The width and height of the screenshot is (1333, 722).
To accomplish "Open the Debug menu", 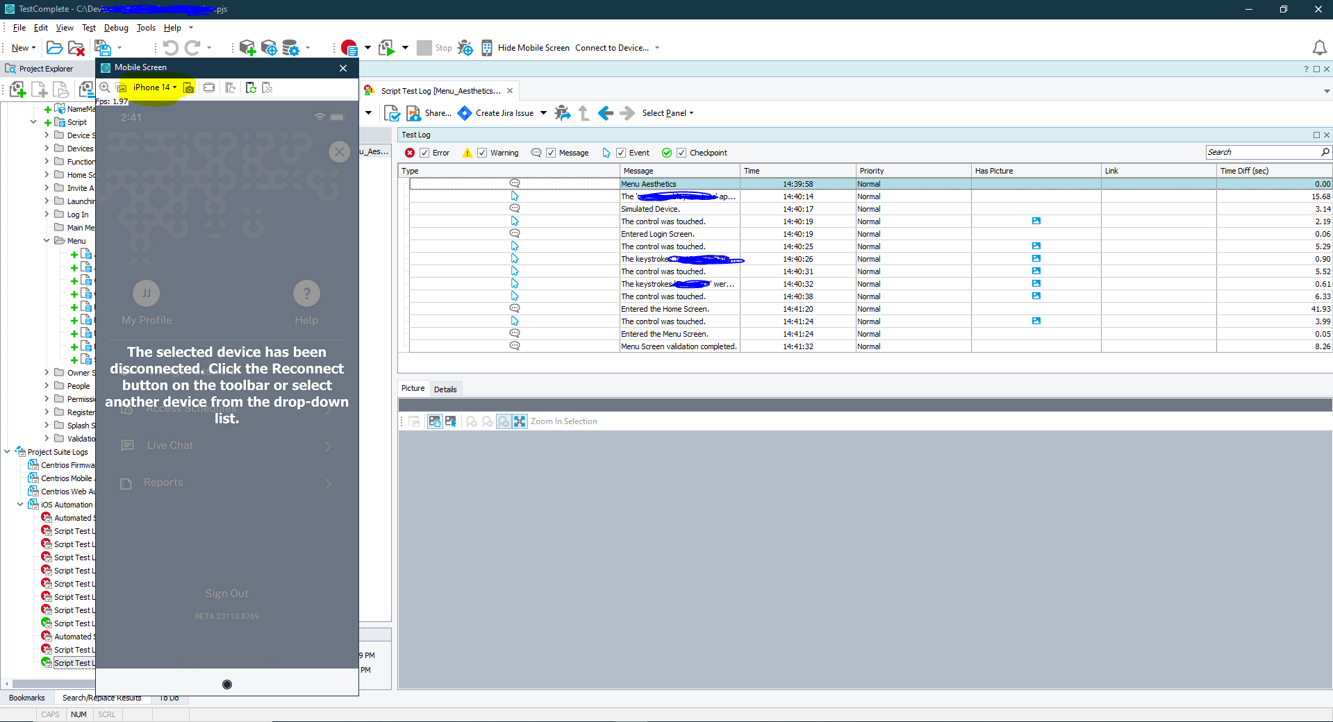I will point(116,28).
